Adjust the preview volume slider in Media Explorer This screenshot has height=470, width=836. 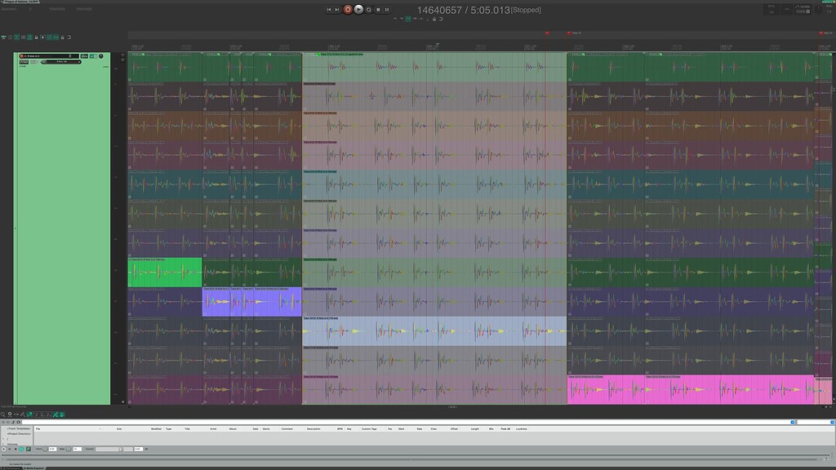pos(122,449)
